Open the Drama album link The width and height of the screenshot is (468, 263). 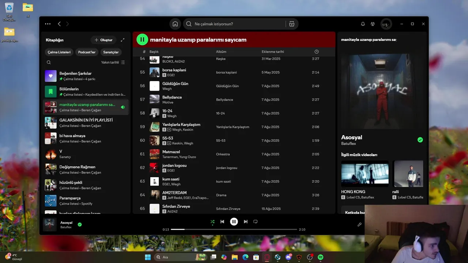(221, 195)
